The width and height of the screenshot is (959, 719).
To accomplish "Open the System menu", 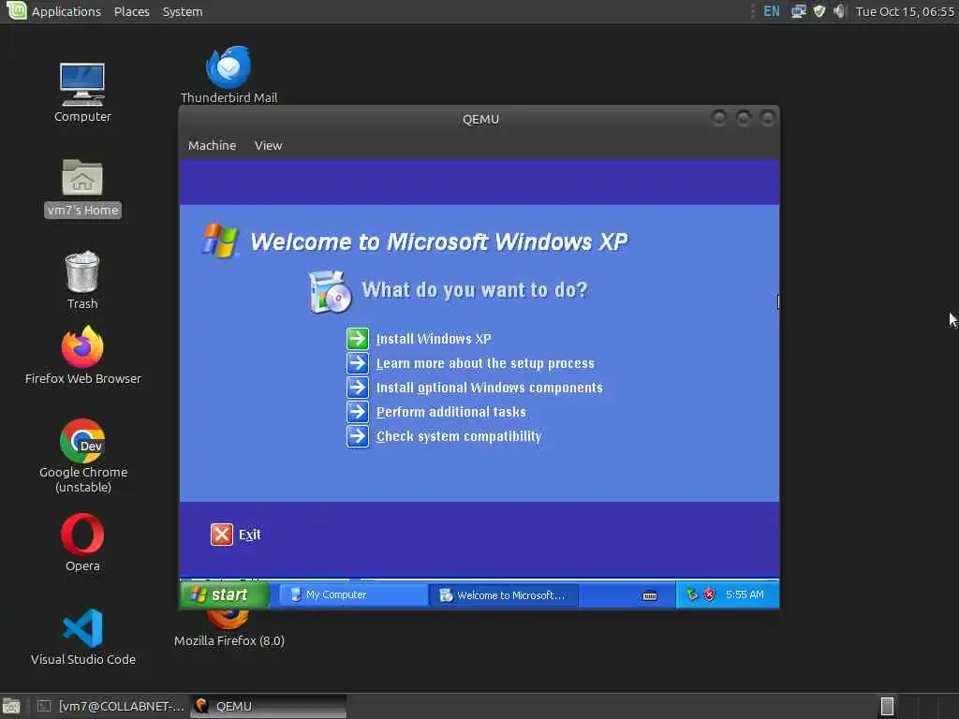I will point(183,11).
